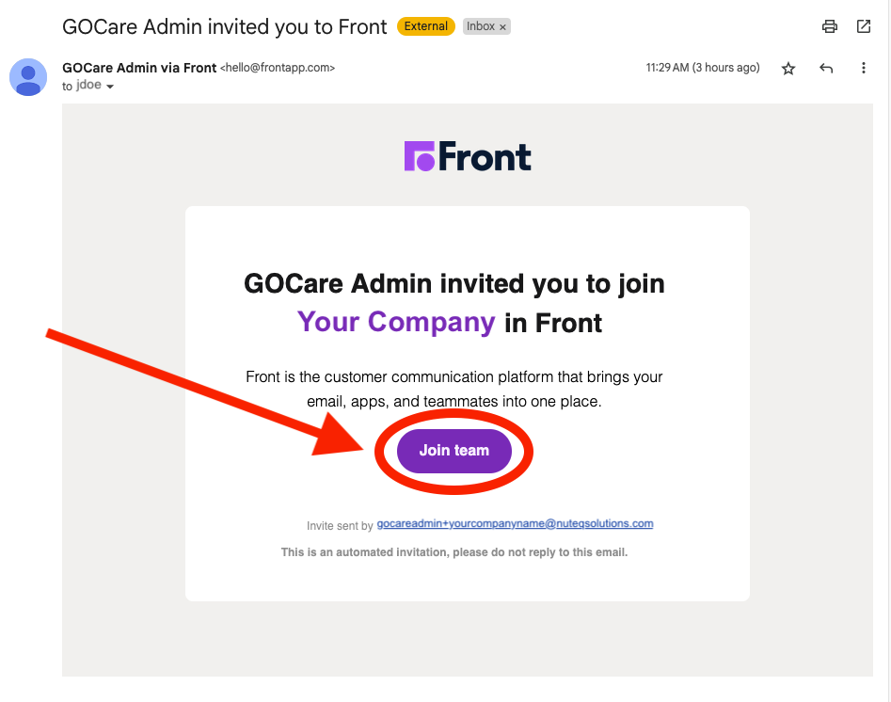Click the print email icon

click(x=829, y=26)
